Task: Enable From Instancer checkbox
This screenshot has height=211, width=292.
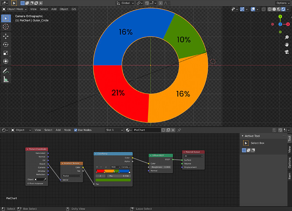Action: 28,184
